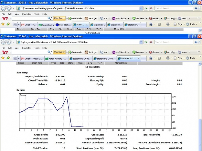Expand Quick Tabs dropdown in Statement 25368 window
The image size is (202, 151).
[19, 59]
